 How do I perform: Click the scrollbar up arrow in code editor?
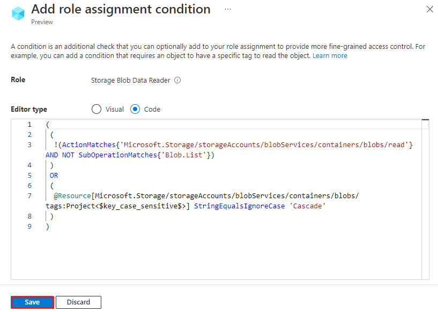(x=425, y=119)
